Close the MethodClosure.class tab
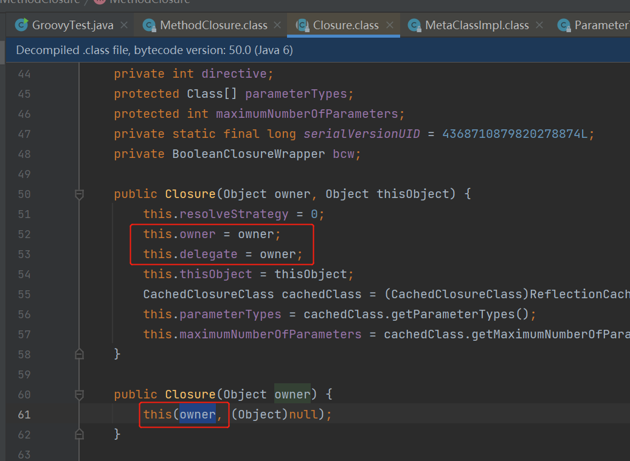Image resolution: width=630 pixels, height=461 pixels. [277, 26]
